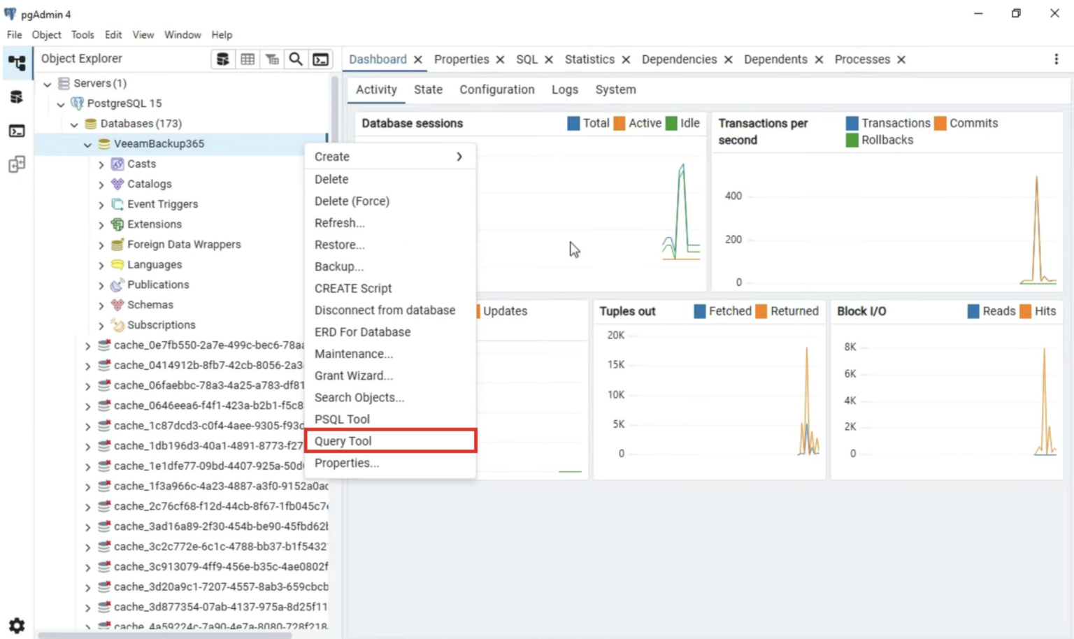This screenshot has height=639, width=1074.
Task: Open Schema Diff workspace sidebar icon
Action: pyautogui.click(x=17, y=164)
